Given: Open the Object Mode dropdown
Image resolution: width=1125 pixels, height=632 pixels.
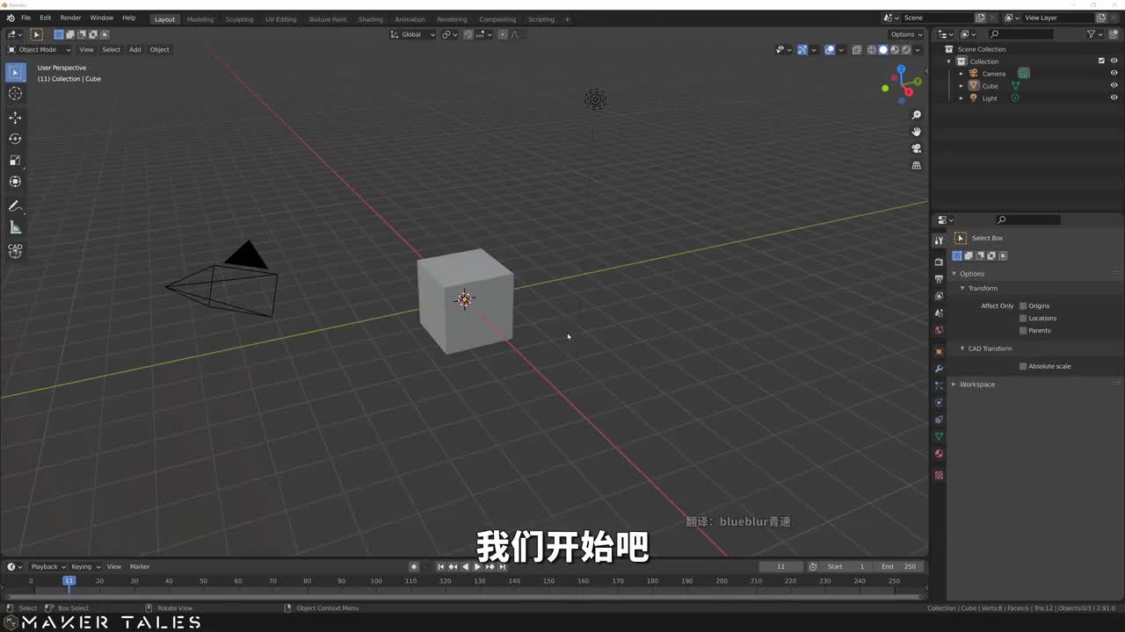Looking at the screenshot, I should (x=39, y=50).
